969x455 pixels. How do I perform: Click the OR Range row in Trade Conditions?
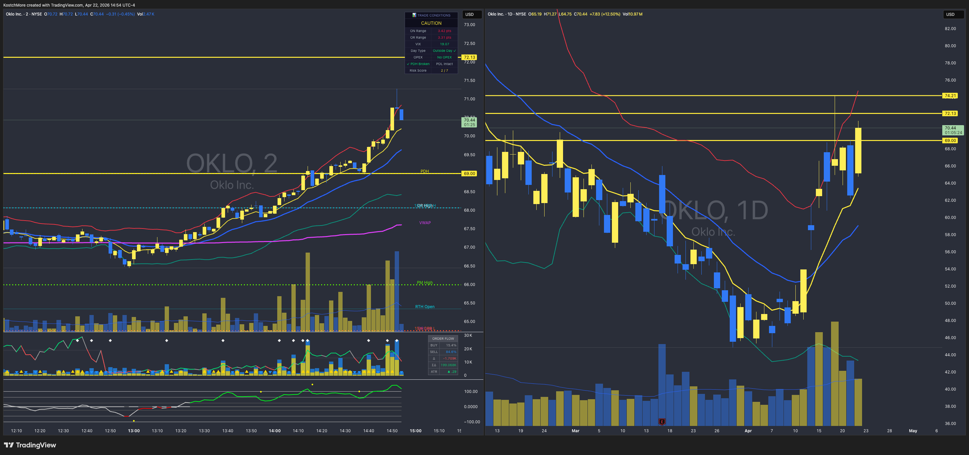point(431,38)
